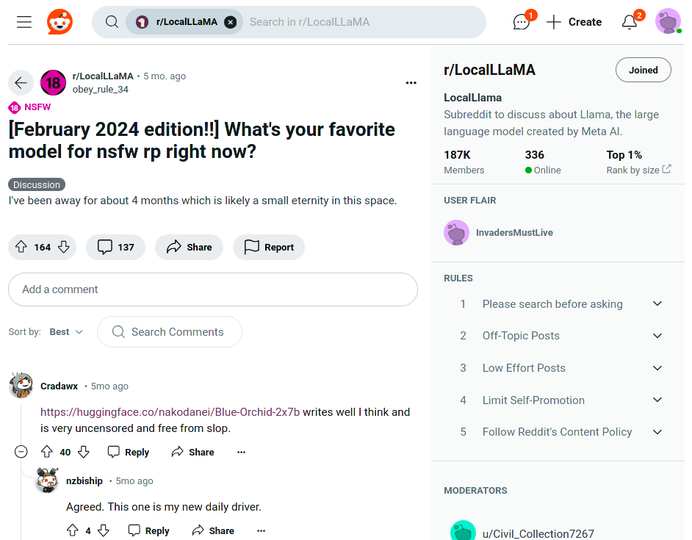Expand the "Please search before asking" rule
Screen dimensions: 692x540
657,304
